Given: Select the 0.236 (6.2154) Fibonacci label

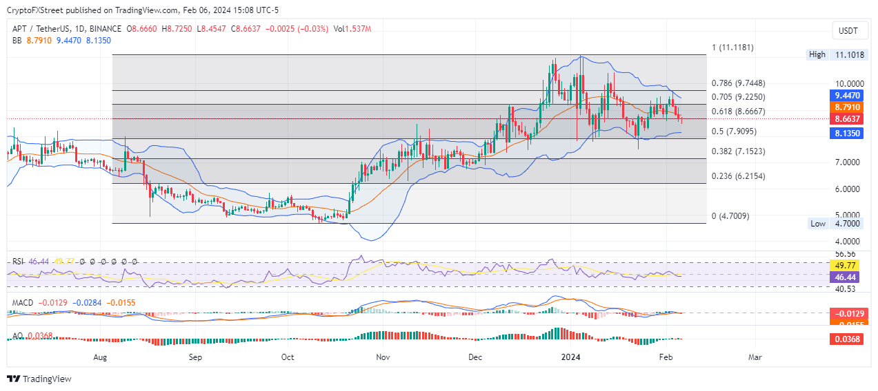Looking at the screenshot, I should click(739, 176).
